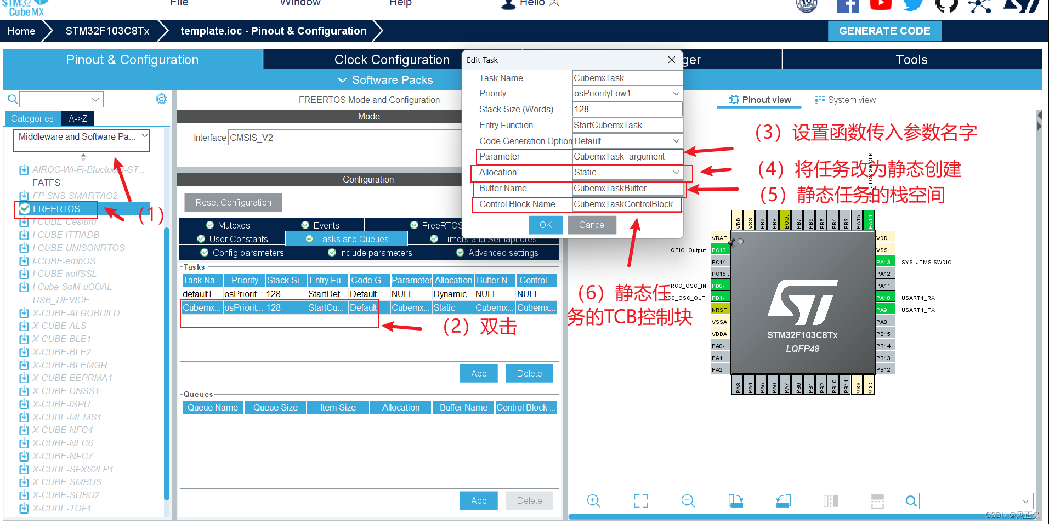Close the Edit Task dialog
This screenshot has height=524, width=1049.
click(672, 60)
